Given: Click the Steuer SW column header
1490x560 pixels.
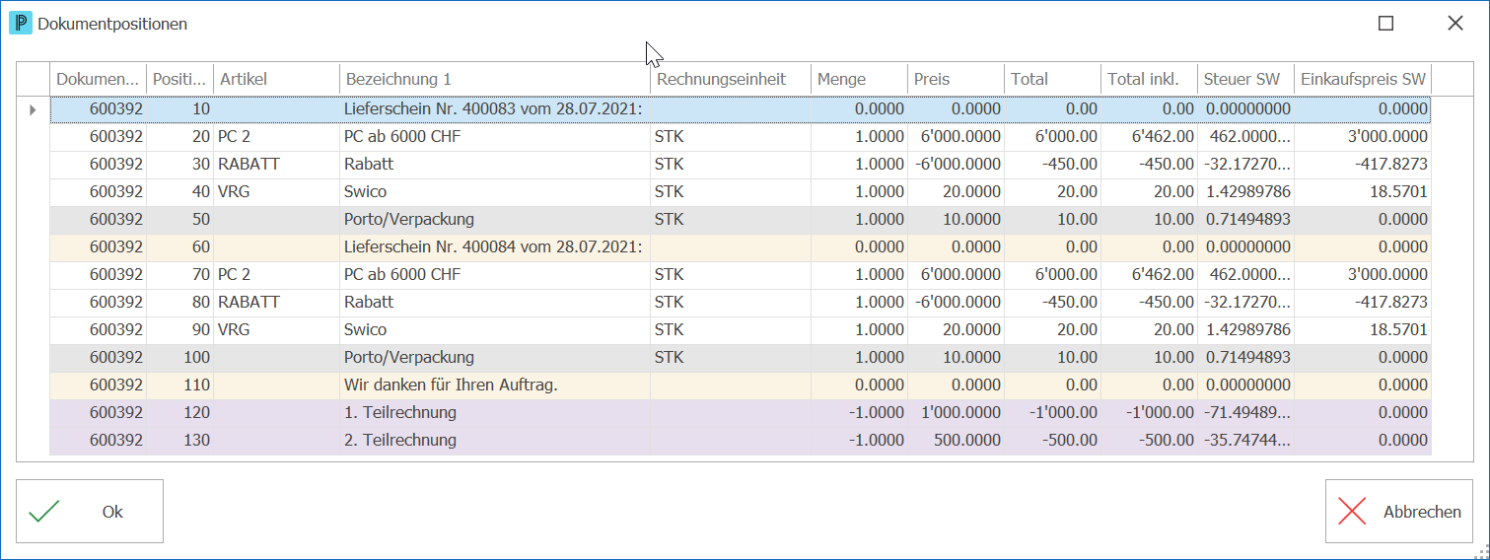Looking at the screenshot, I should [1246, 79].
